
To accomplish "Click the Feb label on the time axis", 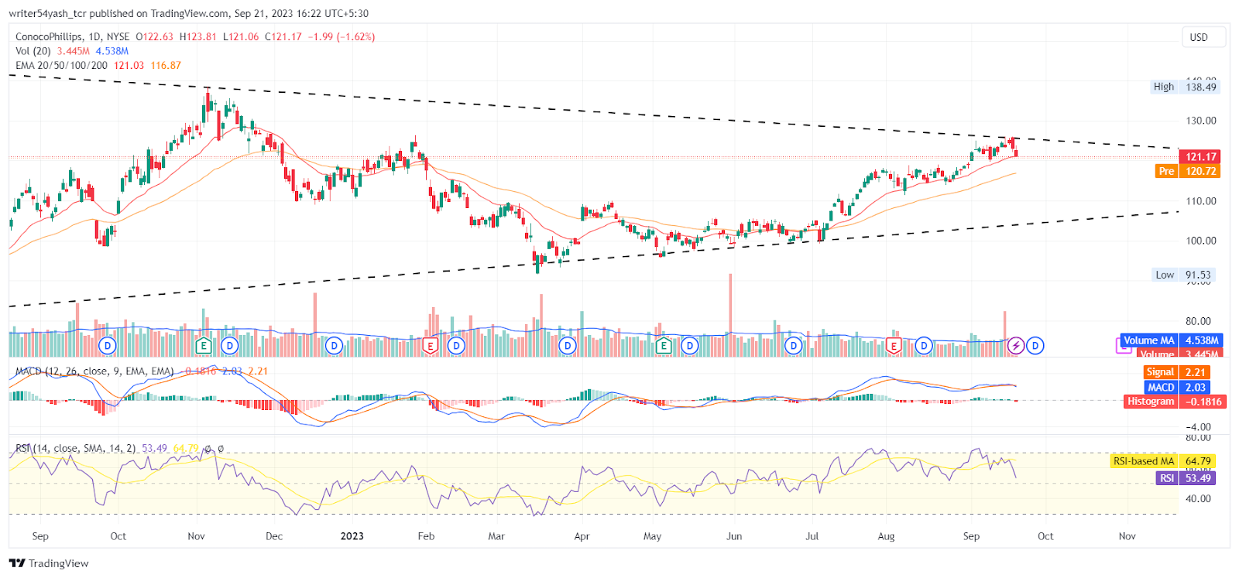I will (426, 536).
